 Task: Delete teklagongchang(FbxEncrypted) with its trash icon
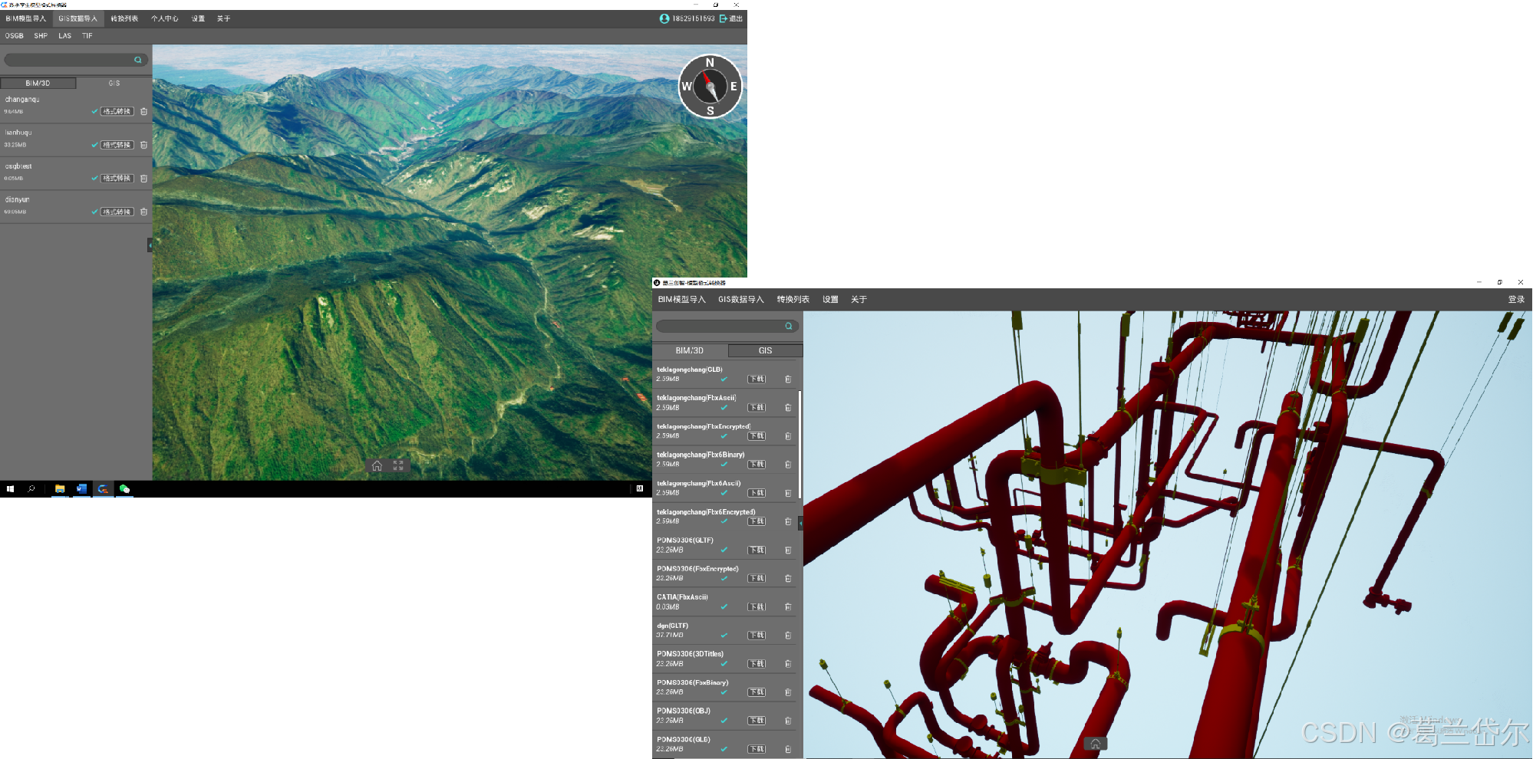pyautogui.click(x=788, y=436)
